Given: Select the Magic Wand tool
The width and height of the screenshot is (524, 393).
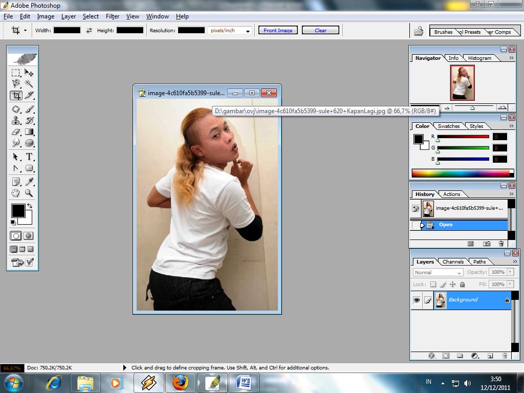Looking at the screenshot, I should coord(29,83).
